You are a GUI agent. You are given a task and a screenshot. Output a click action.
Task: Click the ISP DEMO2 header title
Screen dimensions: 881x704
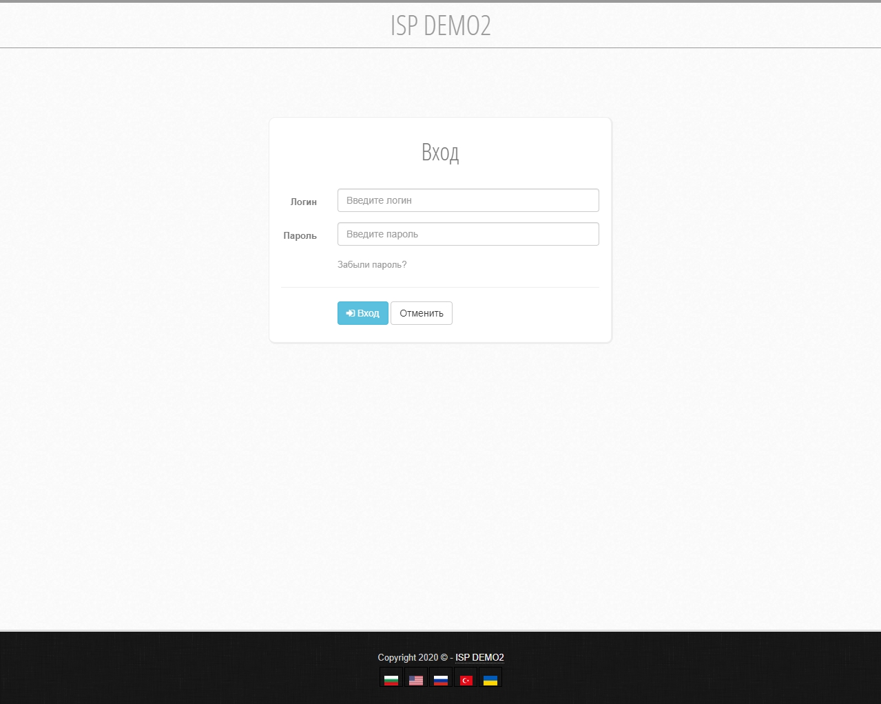[x=440, y=25]
